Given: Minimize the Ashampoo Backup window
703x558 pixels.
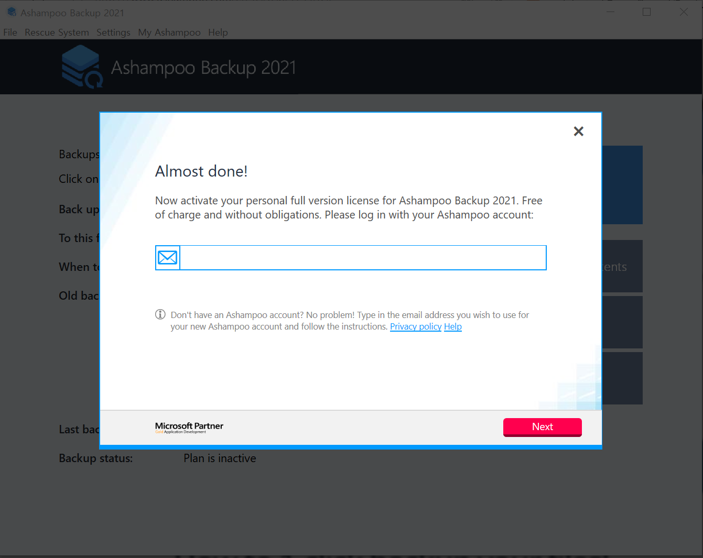Looking at the screenshot, I should tap(610, 12).
